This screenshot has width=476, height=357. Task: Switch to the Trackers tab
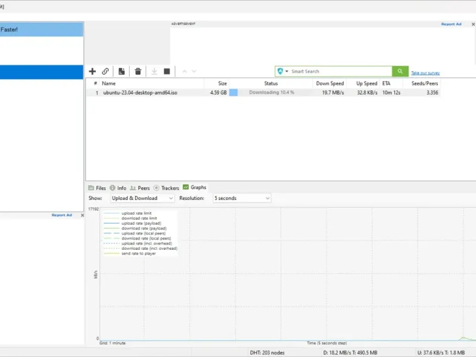click(166, 188)
